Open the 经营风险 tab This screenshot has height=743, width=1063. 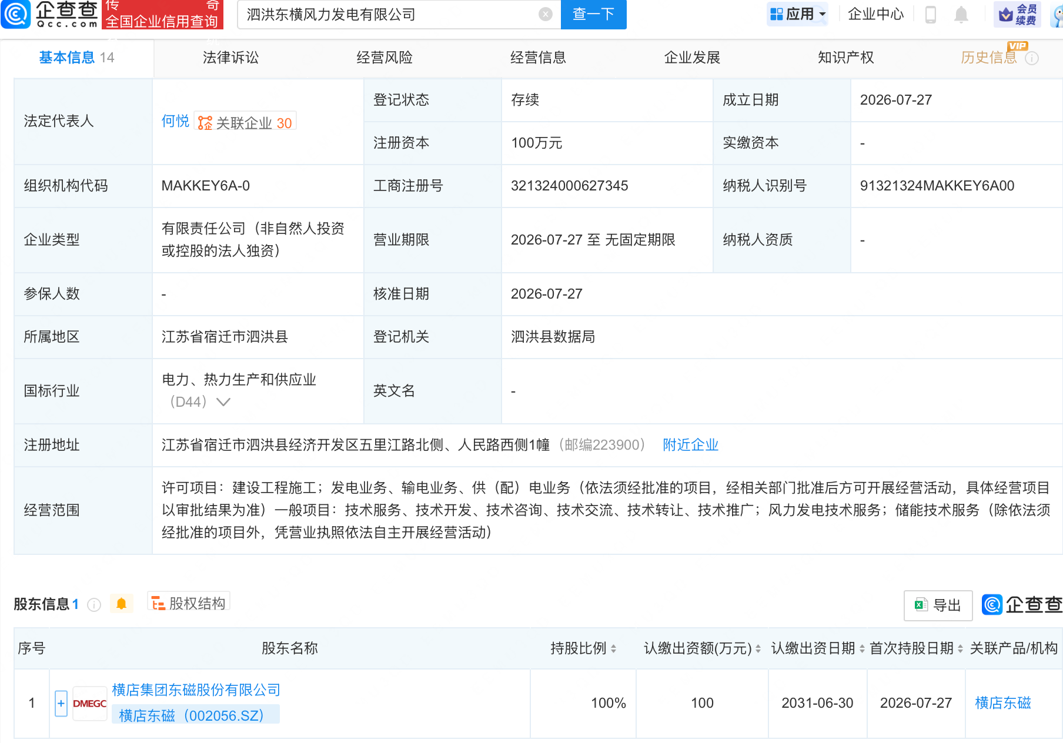[385, 58]
